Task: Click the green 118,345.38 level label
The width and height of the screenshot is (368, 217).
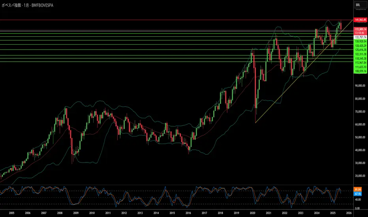Action: pos(360,58)
